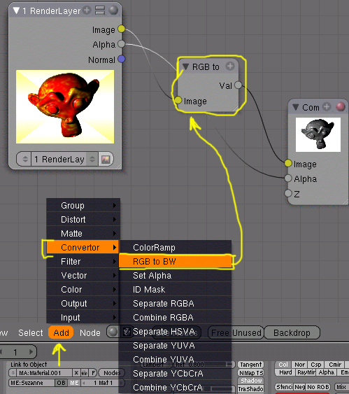
Task: Click the plus icon on Composite node header
Action: [327, 106]
